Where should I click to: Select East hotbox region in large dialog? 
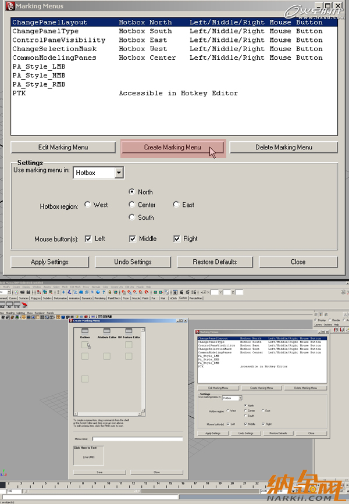[x=176, y=205]
